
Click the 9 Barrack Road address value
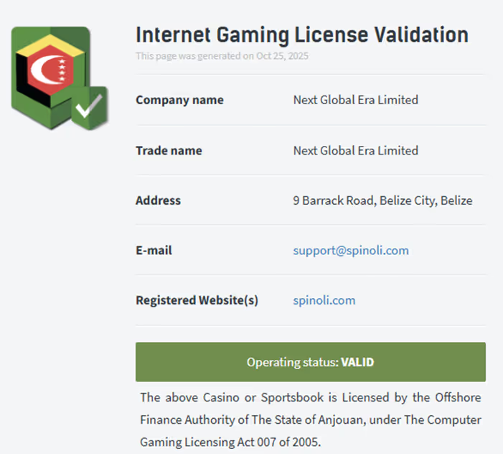382,200
